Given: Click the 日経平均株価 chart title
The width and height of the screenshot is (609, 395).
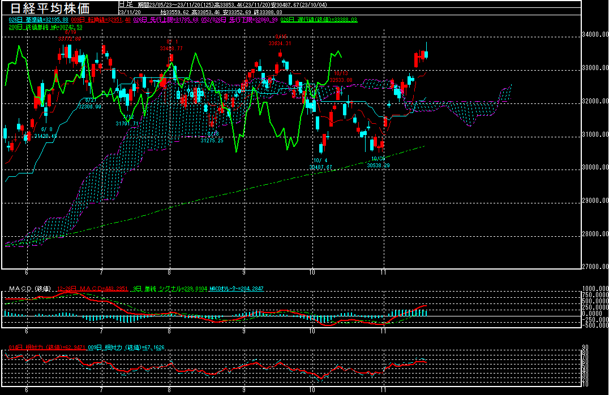Looking at the screenshot, I should click(x=50, y=8).
